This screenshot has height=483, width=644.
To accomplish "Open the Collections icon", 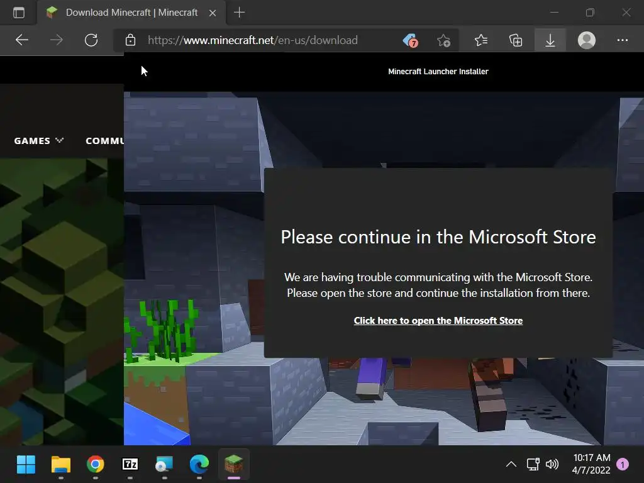I will coord(516,40).
